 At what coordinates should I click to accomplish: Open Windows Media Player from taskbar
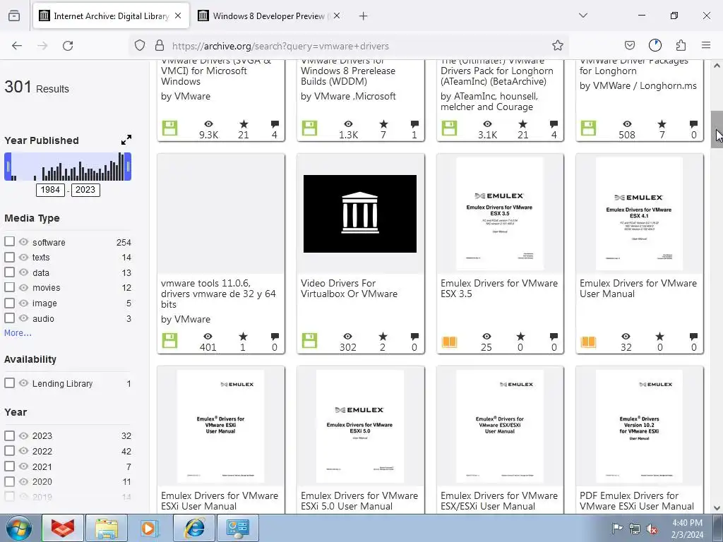150,528
